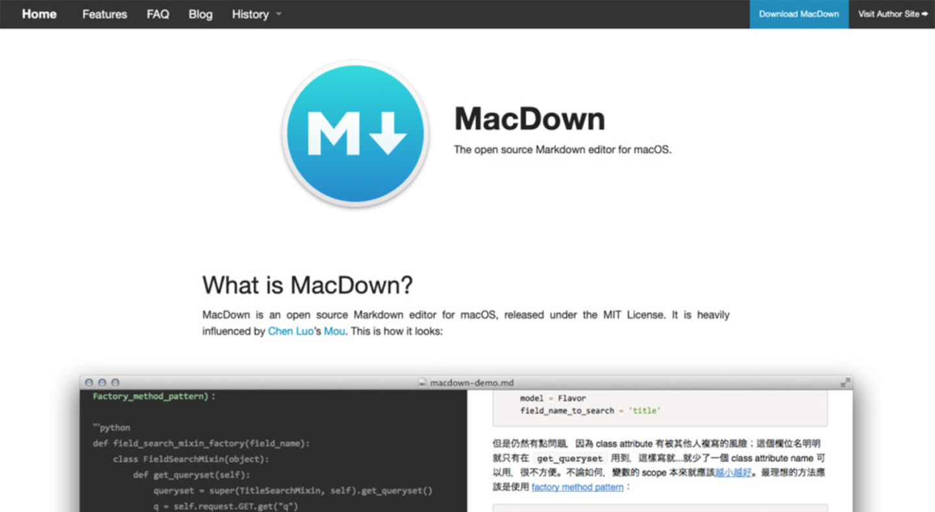
Task: Click the fullscreen arrows icon in demo window
Action: [x=845, y=383]
